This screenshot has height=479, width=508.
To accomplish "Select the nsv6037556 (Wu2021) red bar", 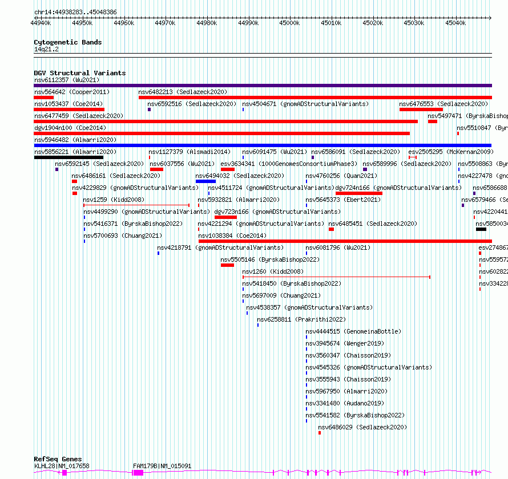I will tap(156, 169).
